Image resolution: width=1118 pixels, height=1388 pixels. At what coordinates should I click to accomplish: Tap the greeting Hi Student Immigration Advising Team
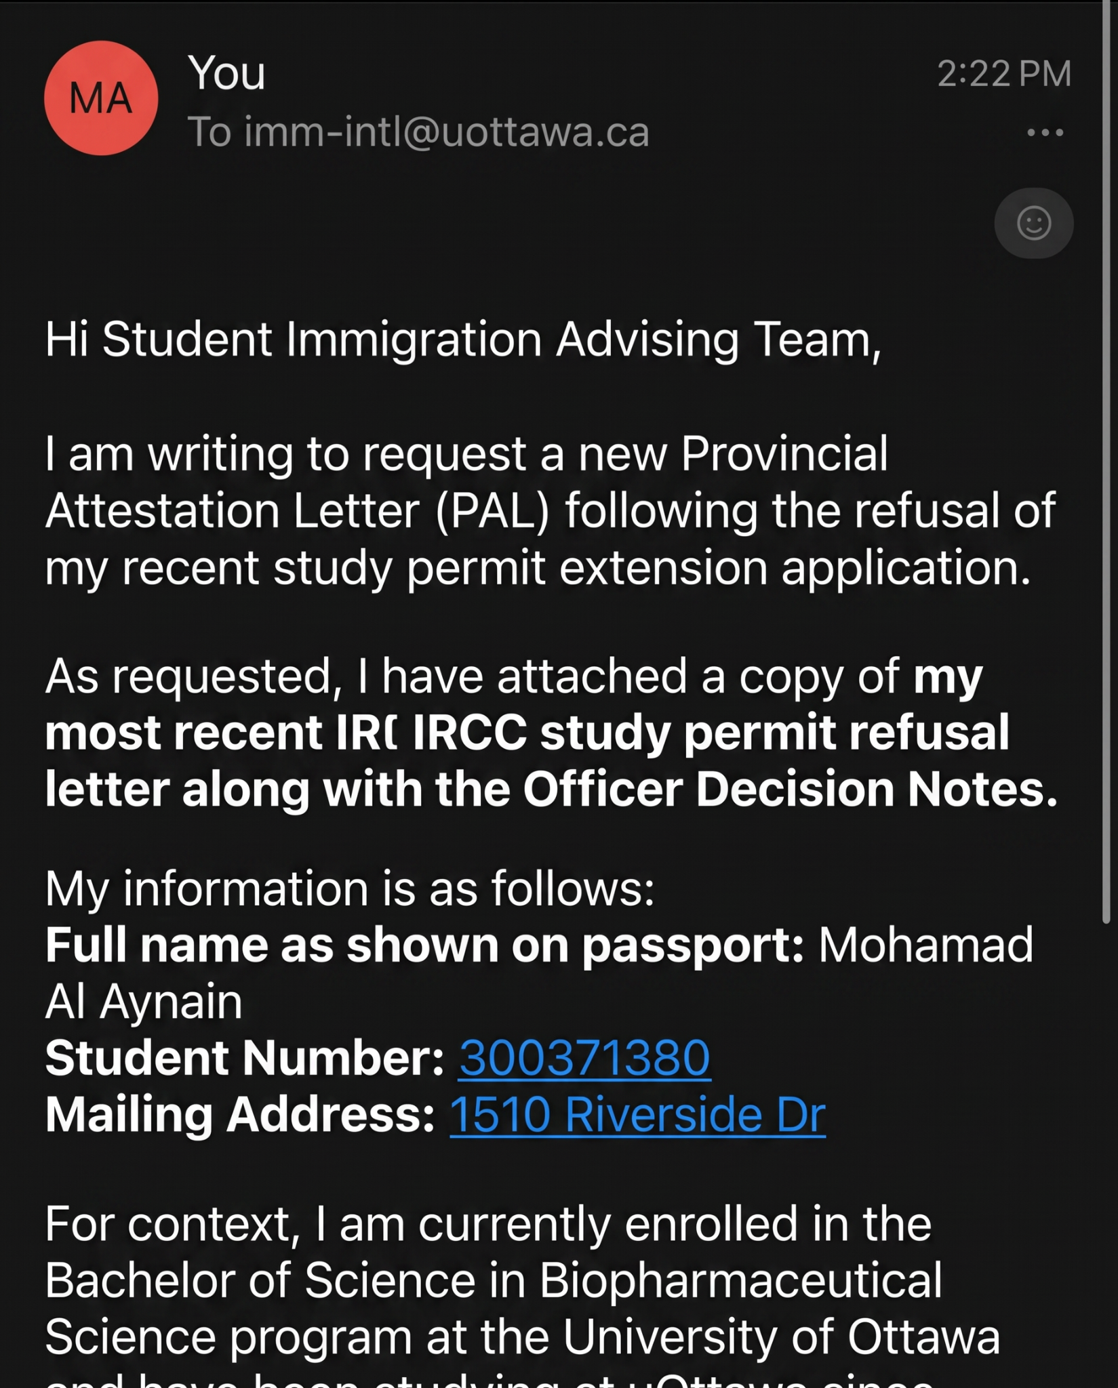(463, 340)
